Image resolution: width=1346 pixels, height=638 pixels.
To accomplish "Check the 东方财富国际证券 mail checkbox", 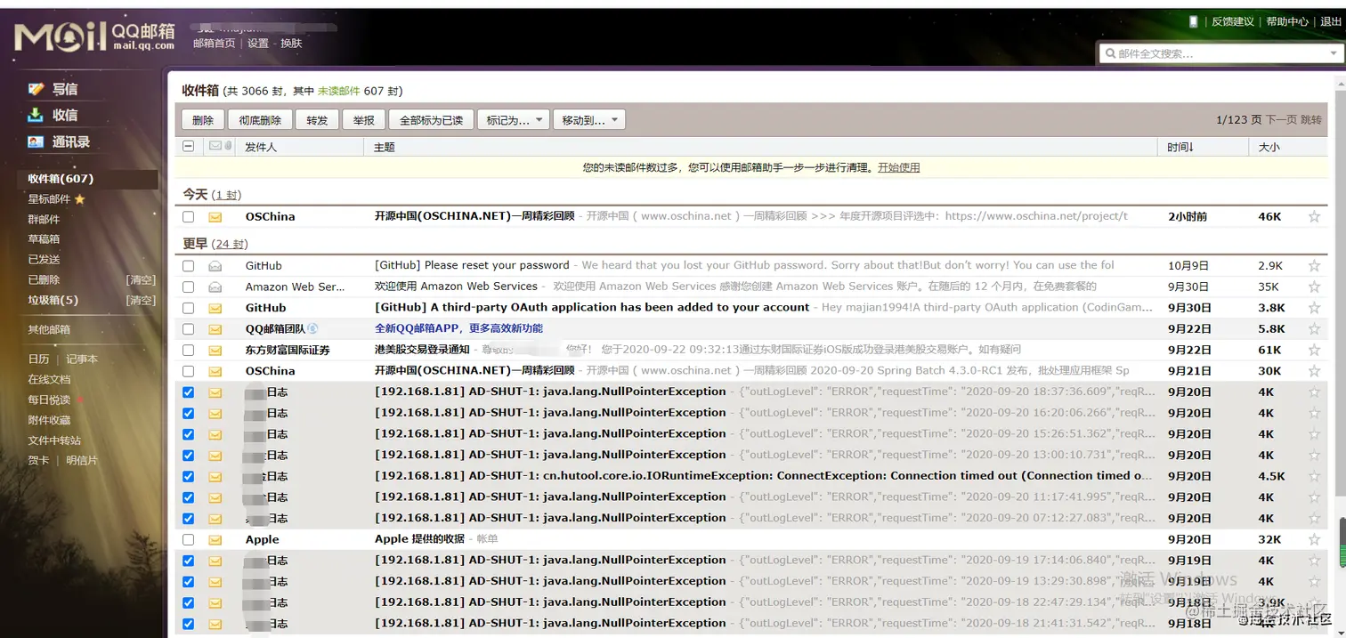I will [188, 351].
